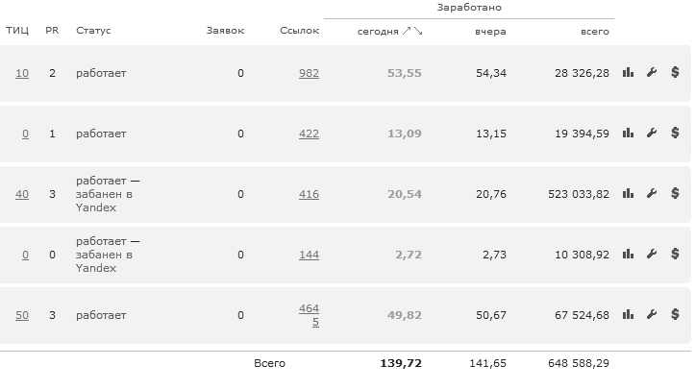Open the 982 links count link

click(x=309, y=73)
